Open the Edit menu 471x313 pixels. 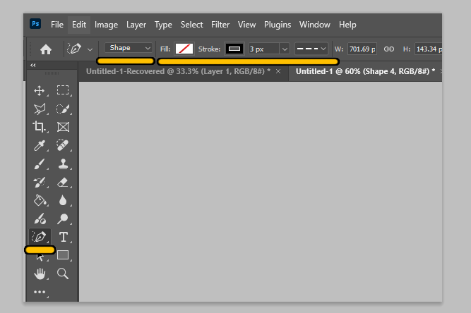(x=79, y=25)
